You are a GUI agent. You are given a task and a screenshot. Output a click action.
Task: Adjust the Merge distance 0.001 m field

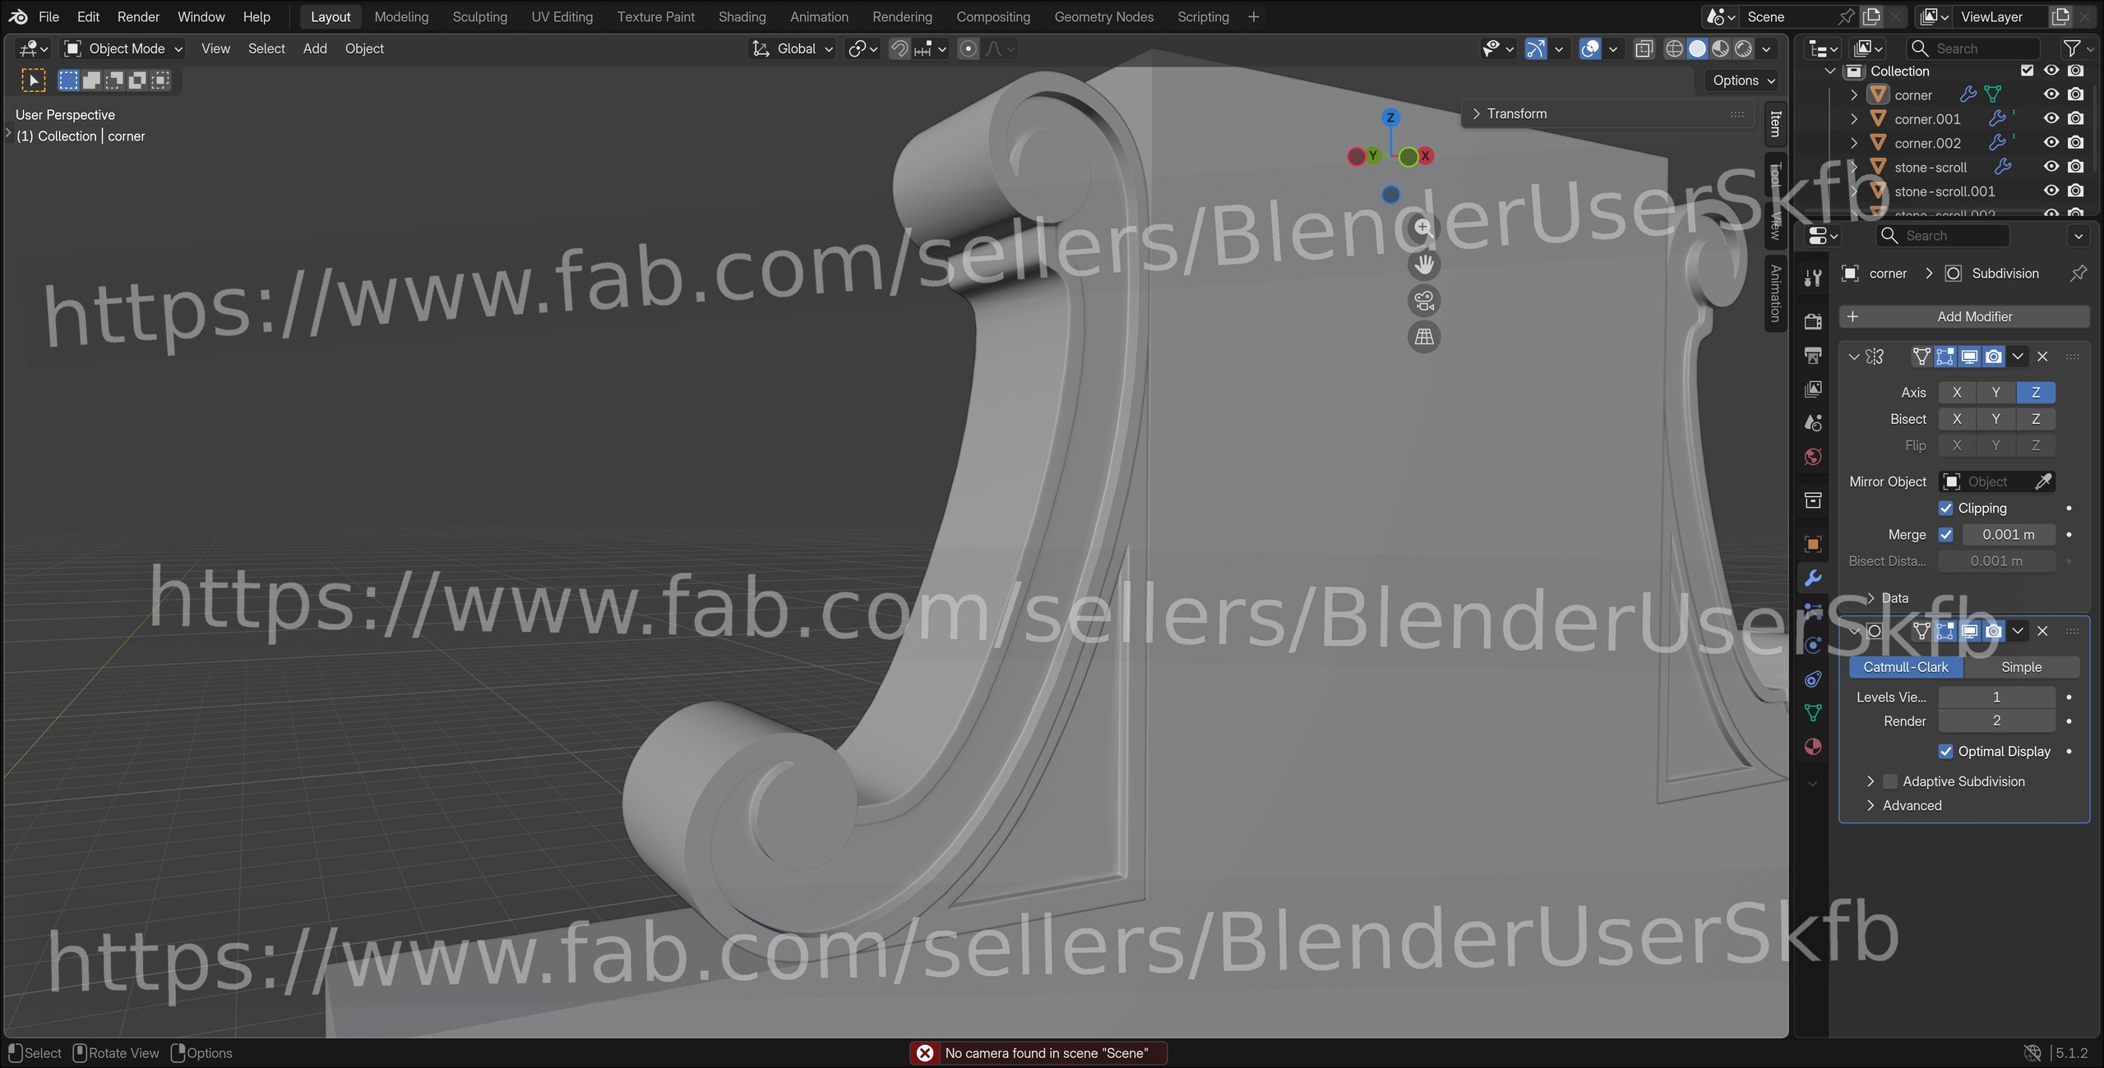click(x=2008, y=534)
